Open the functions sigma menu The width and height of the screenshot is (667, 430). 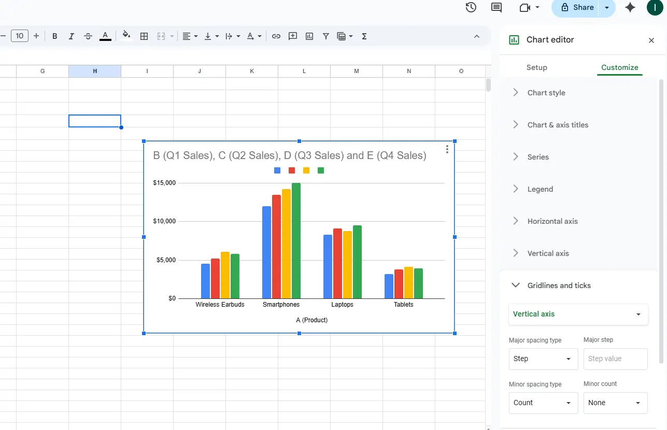(364, 36)
